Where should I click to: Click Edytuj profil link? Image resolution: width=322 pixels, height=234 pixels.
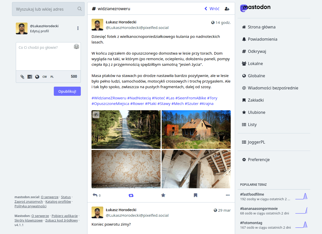click(39, 31)
